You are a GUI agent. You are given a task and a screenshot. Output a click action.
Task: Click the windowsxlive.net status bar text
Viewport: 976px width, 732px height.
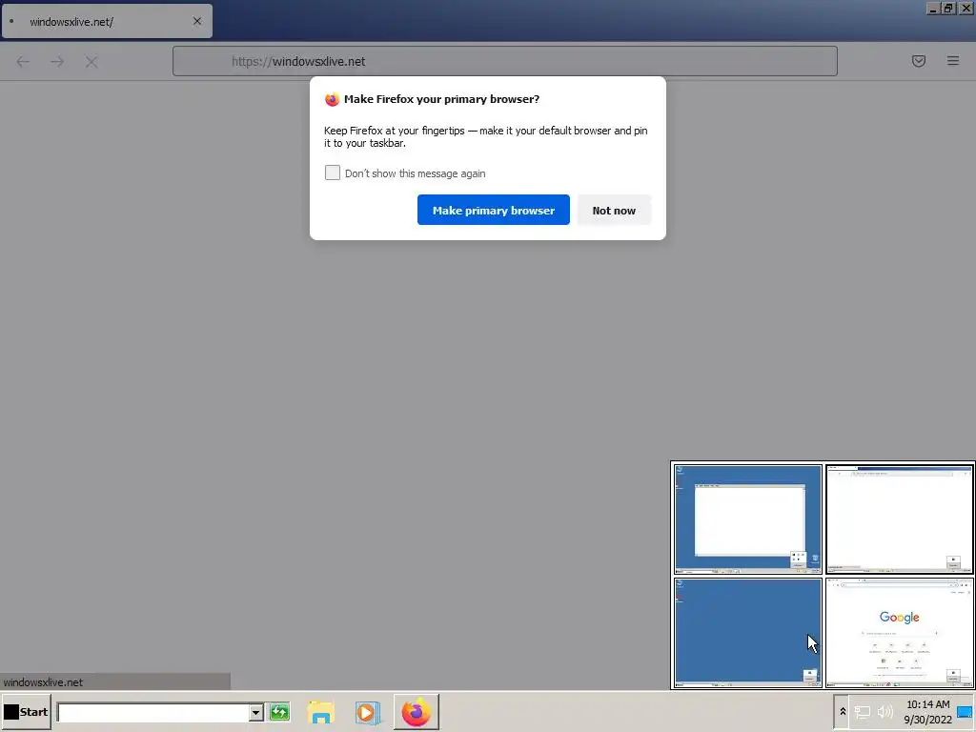point(43,682)
